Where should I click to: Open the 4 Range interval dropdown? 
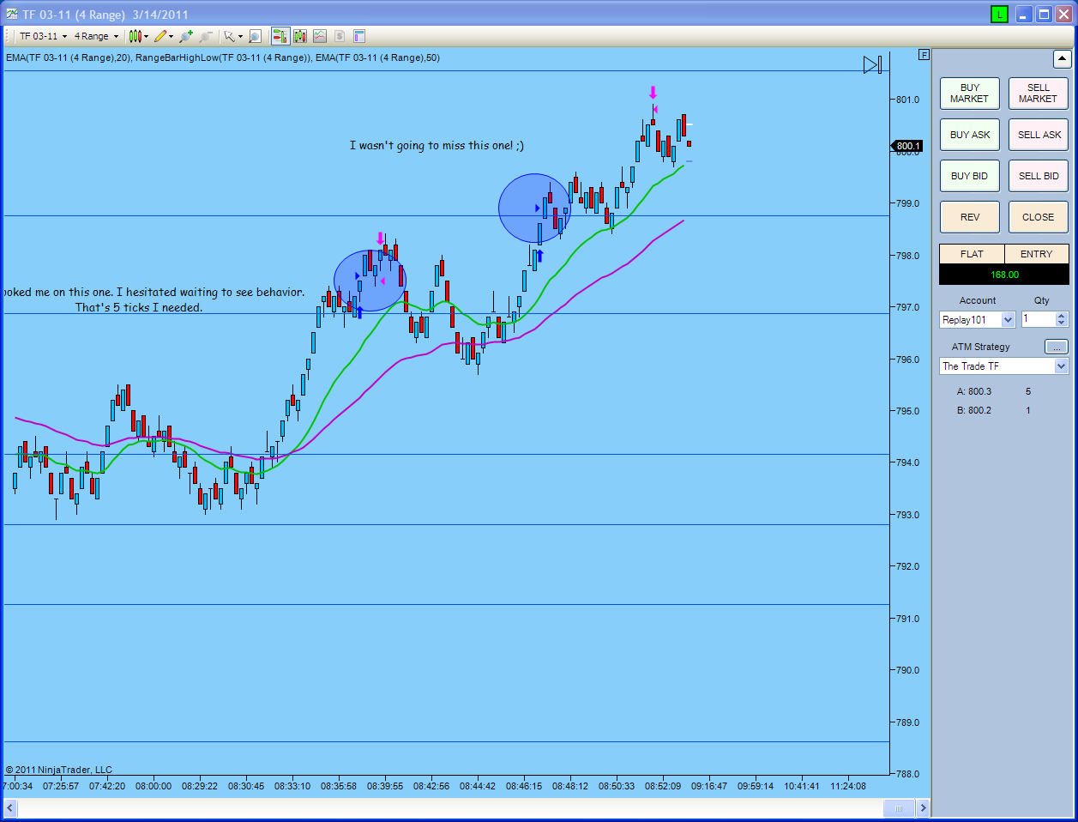pyautogui.click(x=96, y=36)
